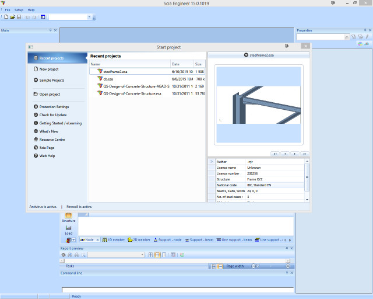This screenshot has height=299, width=373.
Task: Click the second filter icon in Properties panel
Action: pyautogui.click(x=361, y=37)
